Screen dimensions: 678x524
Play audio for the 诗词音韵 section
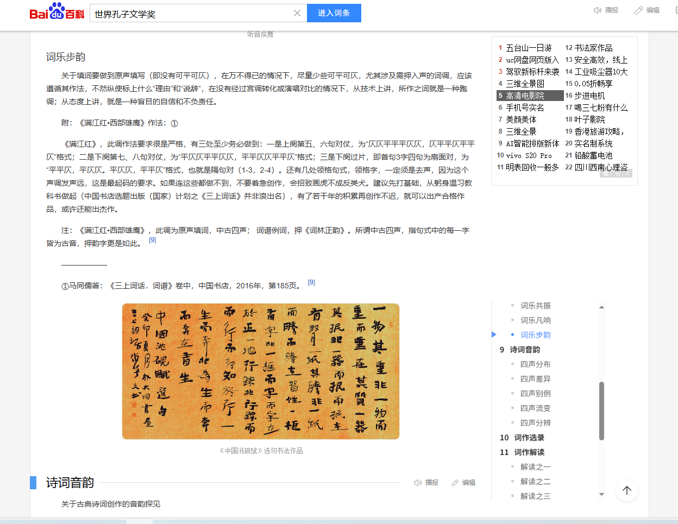418,483
